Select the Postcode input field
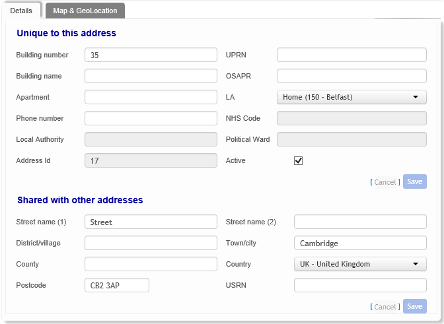Screen dimensions: 444x324 [x=117, y=285]
